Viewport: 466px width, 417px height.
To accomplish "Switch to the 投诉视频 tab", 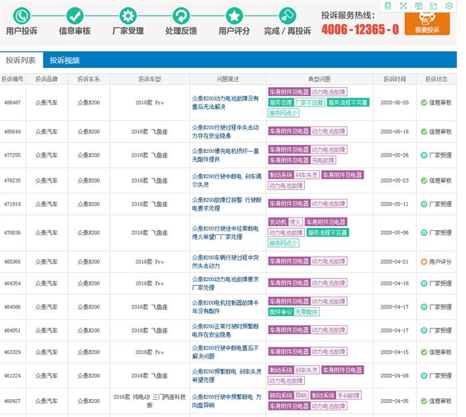I will (x=65, y=61).
